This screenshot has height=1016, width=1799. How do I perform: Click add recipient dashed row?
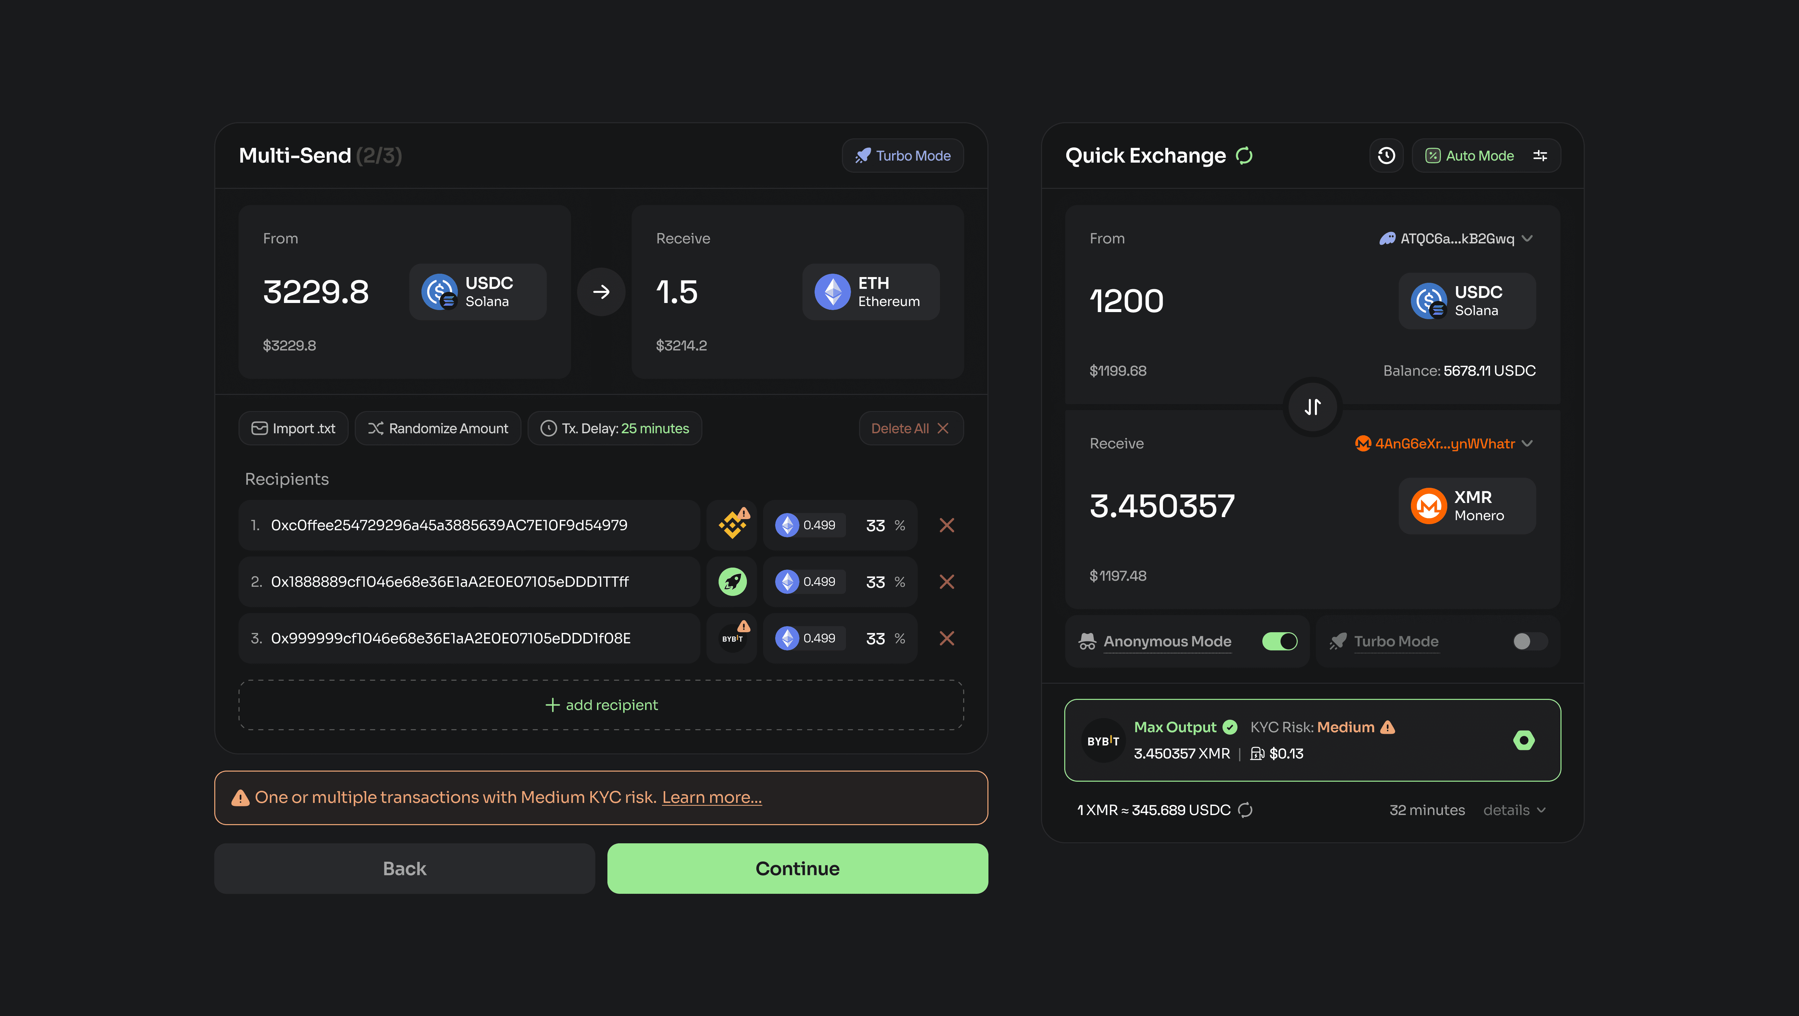click(601, 705)
